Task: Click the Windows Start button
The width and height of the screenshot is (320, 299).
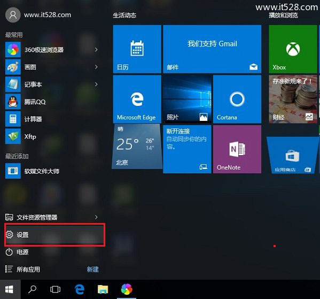Action: (10, 289)
